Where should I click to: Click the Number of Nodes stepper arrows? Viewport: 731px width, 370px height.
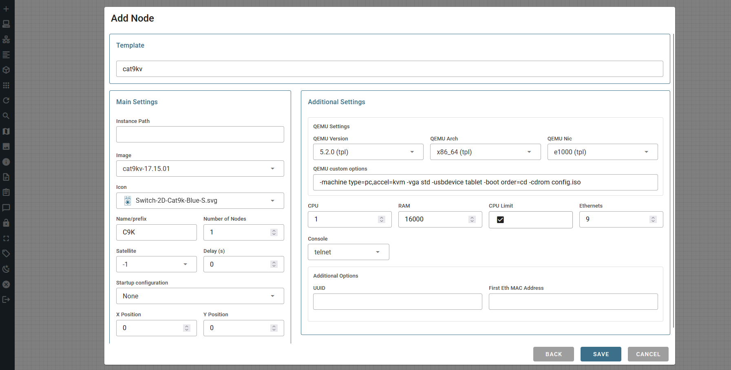(274, 232)
